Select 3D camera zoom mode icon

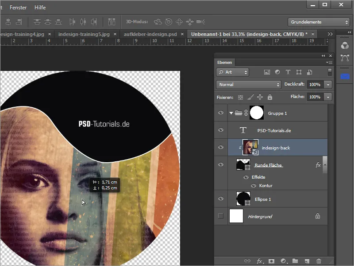tap(200, 22)
